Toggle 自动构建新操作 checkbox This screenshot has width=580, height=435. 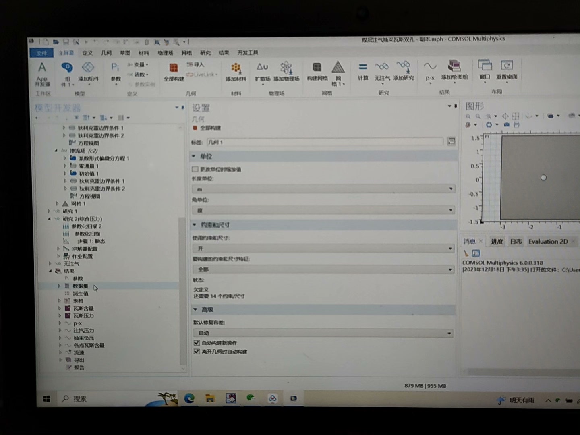[x=197, y=343]
